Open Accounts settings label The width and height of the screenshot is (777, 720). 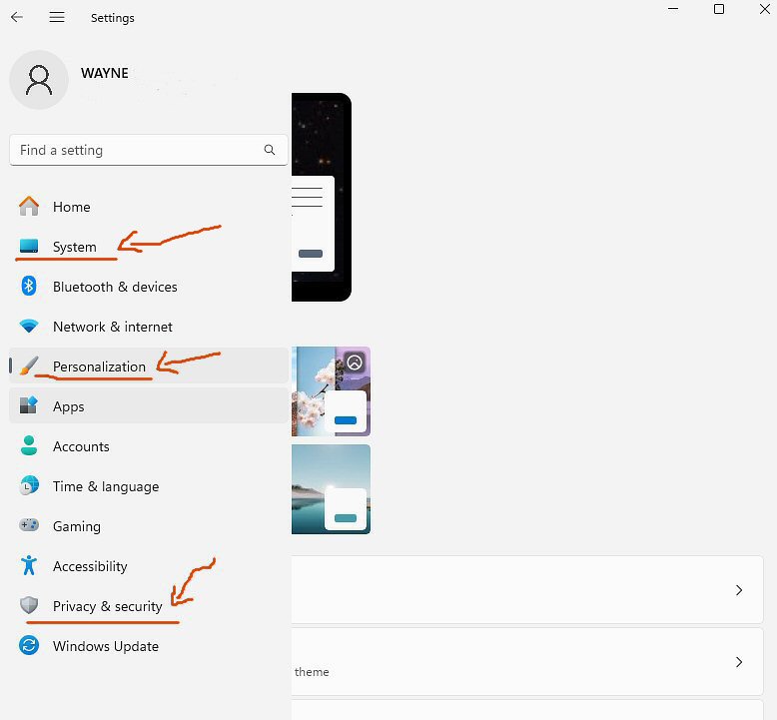click(81, 446)
